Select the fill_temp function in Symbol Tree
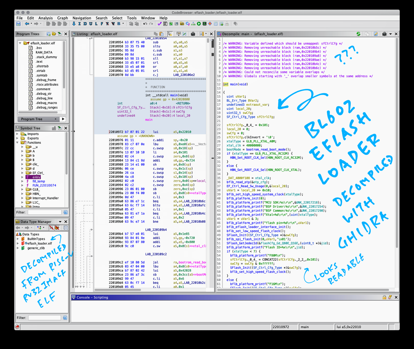414x349 pixels. [x=39, y=181]
